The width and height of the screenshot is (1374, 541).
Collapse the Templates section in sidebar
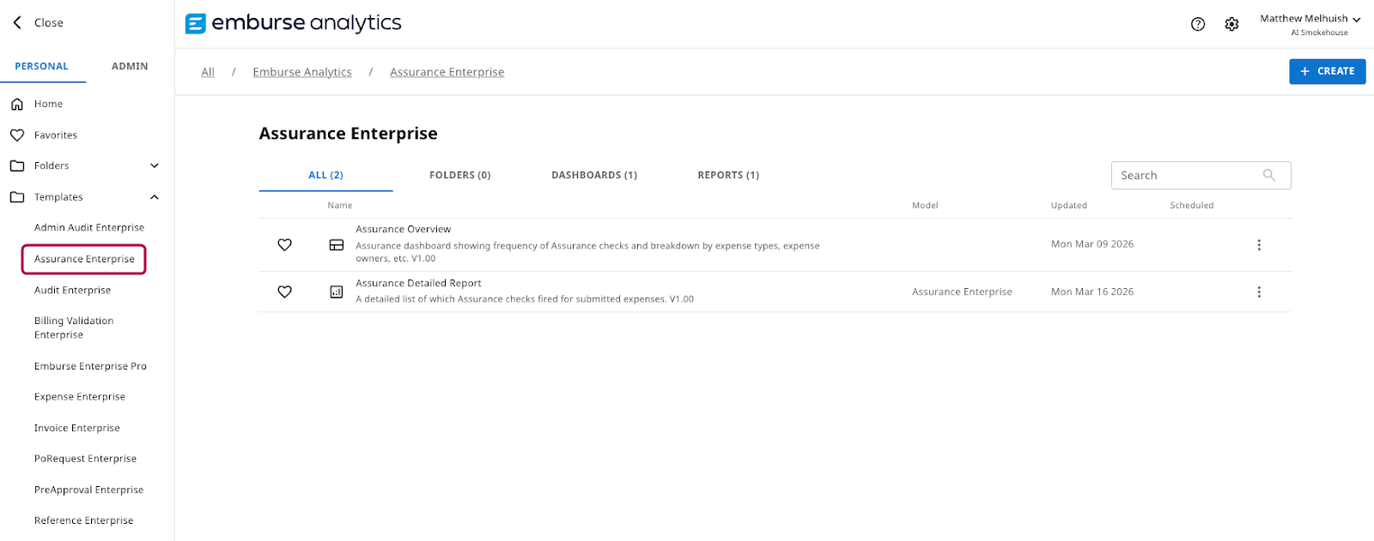[x=155, y=197]
